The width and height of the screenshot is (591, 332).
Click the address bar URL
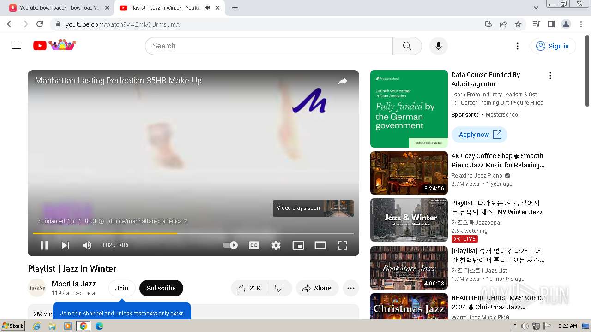(x=122, y=24)
